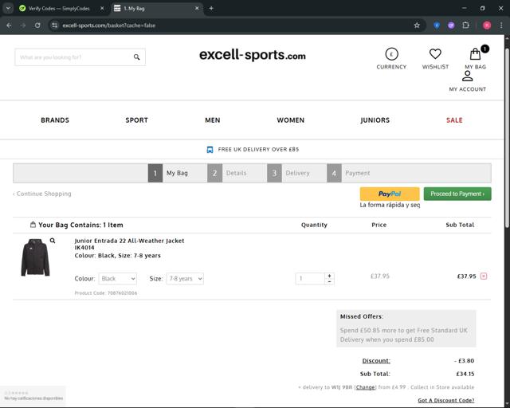Open My Account person icon

click(x=468, y=76)
